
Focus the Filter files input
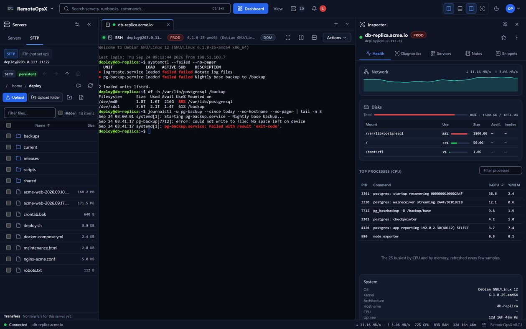(30, 113)
